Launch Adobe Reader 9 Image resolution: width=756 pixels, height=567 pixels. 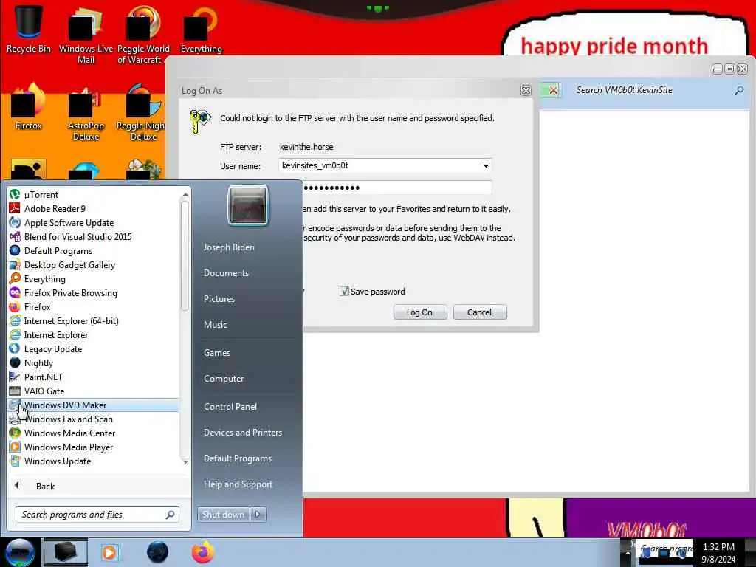[x=93, y=209]
